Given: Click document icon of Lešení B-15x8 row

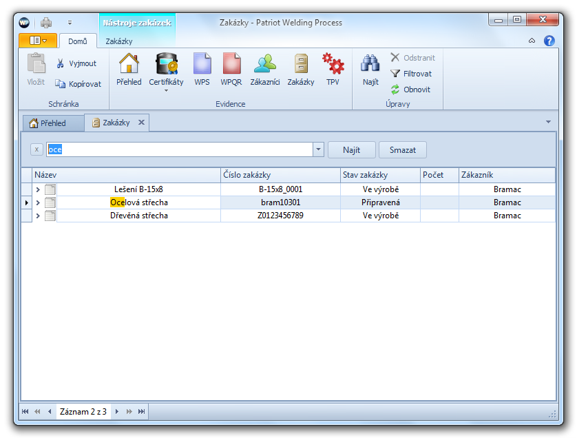Looking at the screenshot, I should click(x=50, y=189).
